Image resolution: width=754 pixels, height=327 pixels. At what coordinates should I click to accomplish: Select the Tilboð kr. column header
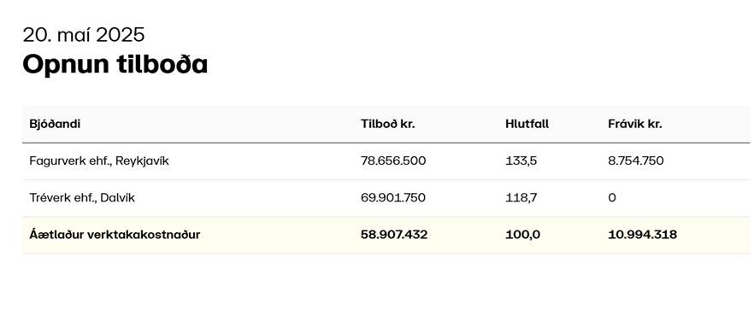[387, 124]
